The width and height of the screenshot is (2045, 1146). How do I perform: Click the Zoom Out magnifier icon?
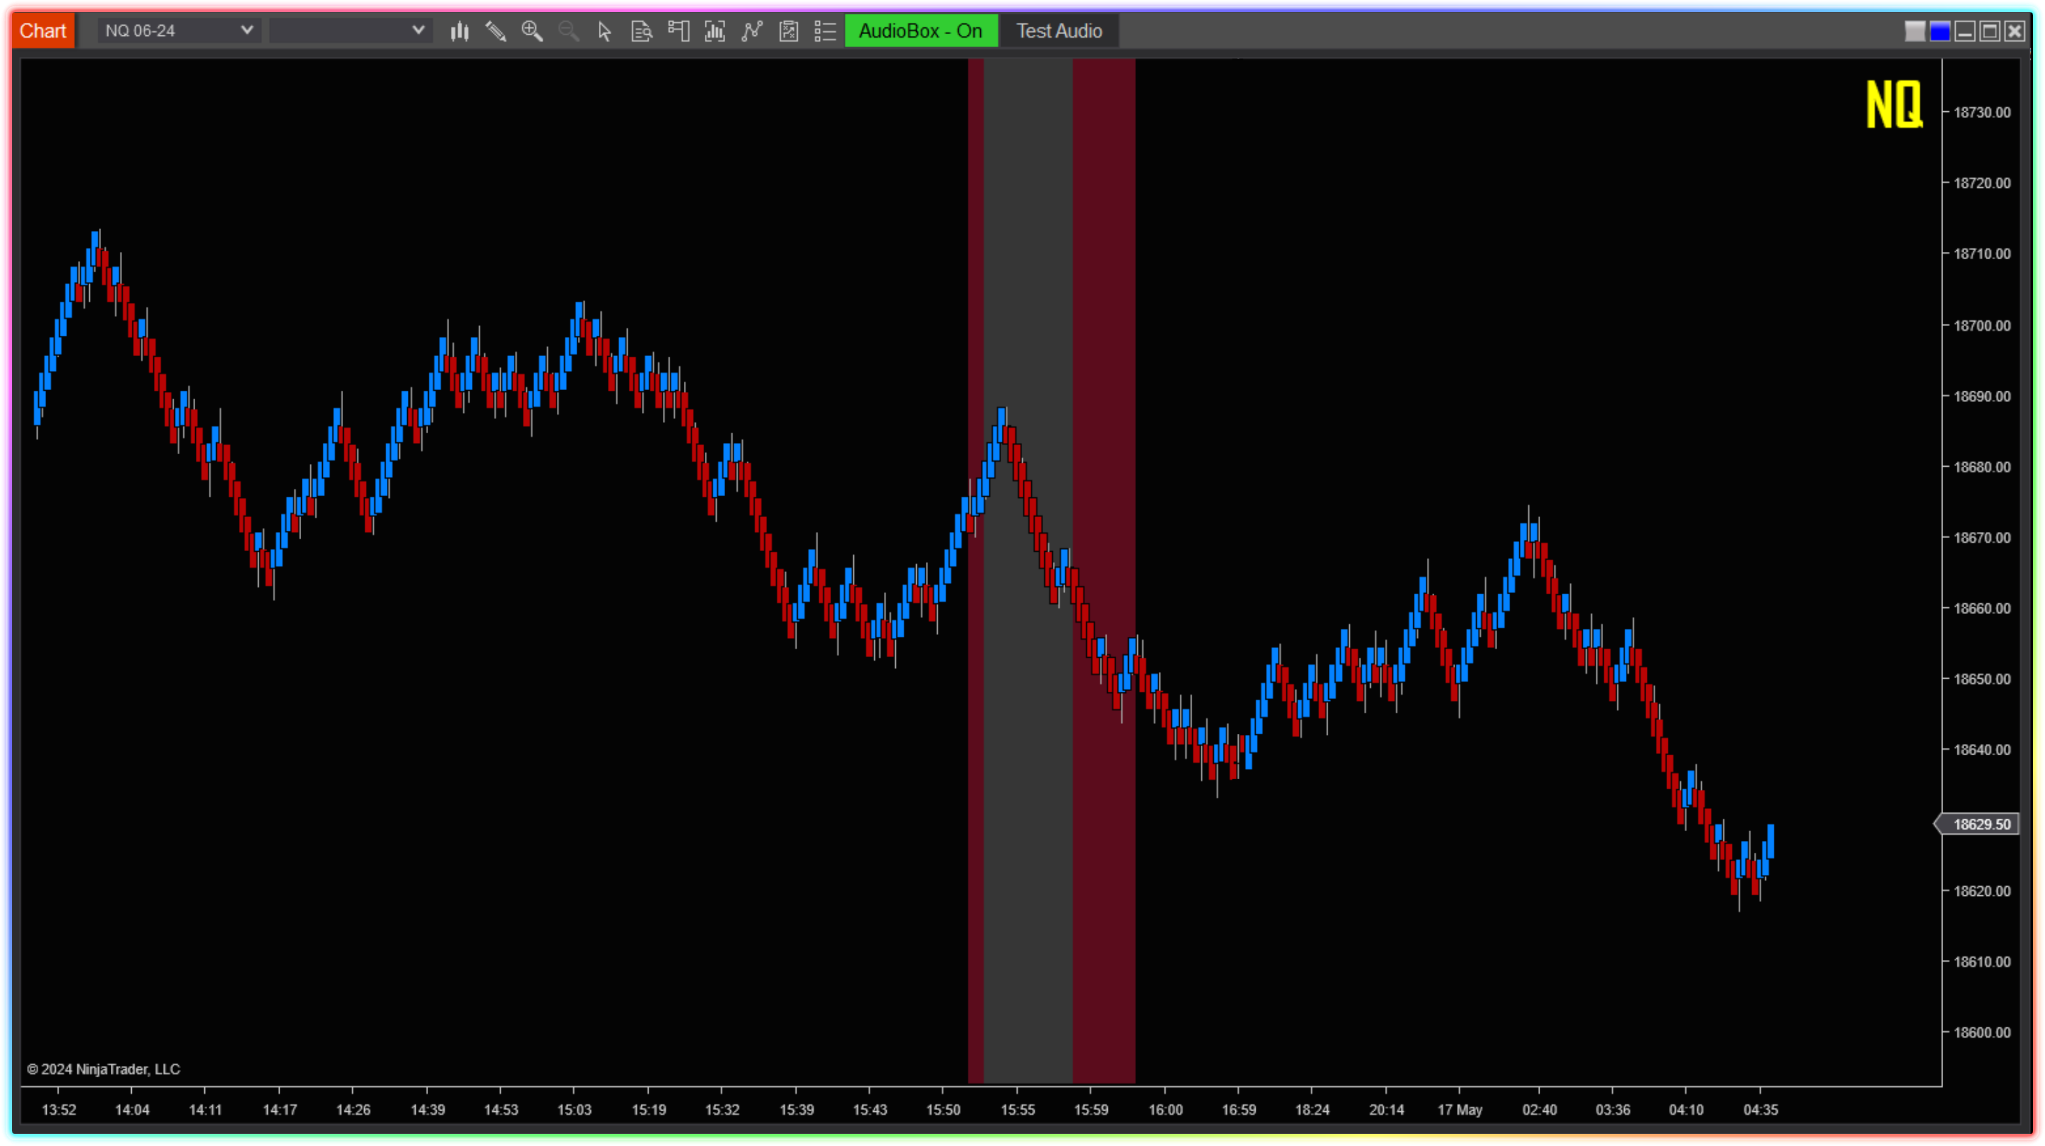(x=568, y=31)
